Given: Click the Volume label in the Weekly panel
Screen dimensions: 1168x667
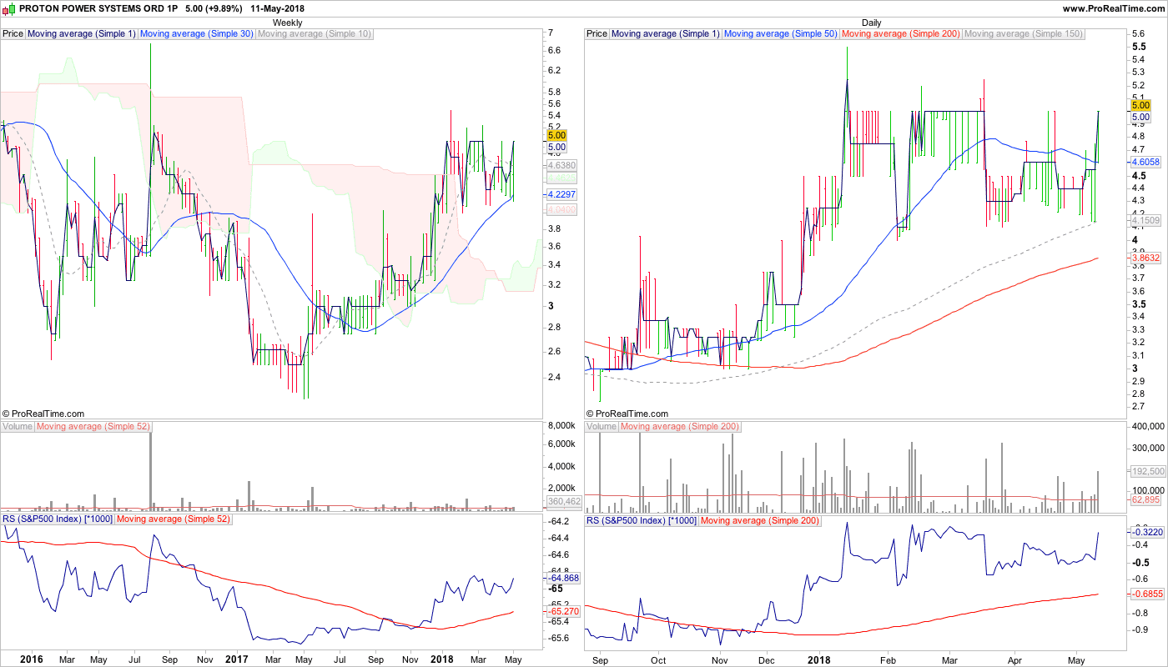Looking at the screenshot, I should pyautogui.click(x=18, y=427).
